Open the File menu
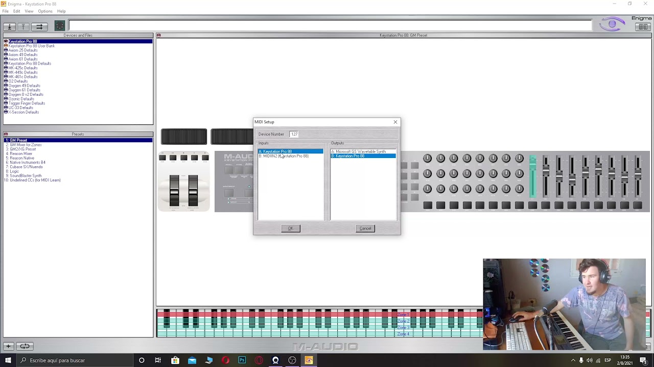The image size is (654, 367). [x=5, y=11]
